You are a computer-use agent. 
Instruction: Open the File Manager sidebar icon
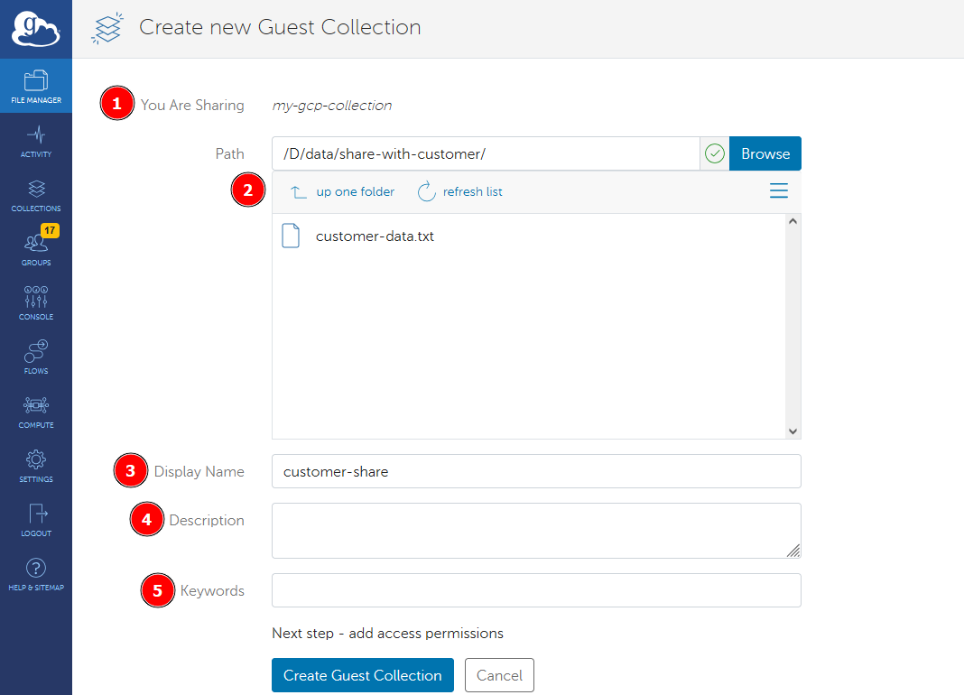[x=36, y=86]
